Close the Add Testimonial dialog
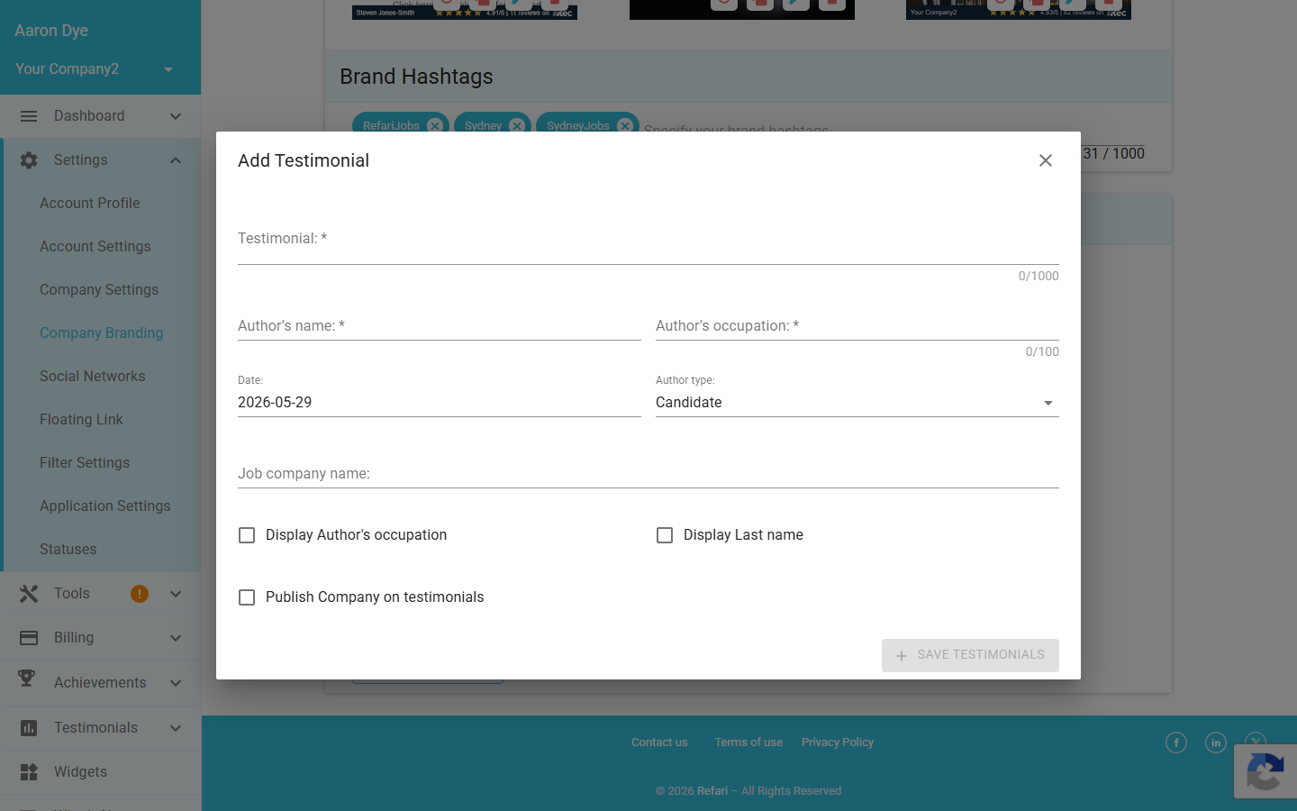This screenshot has width=1297, height=811. [1045, 160]
